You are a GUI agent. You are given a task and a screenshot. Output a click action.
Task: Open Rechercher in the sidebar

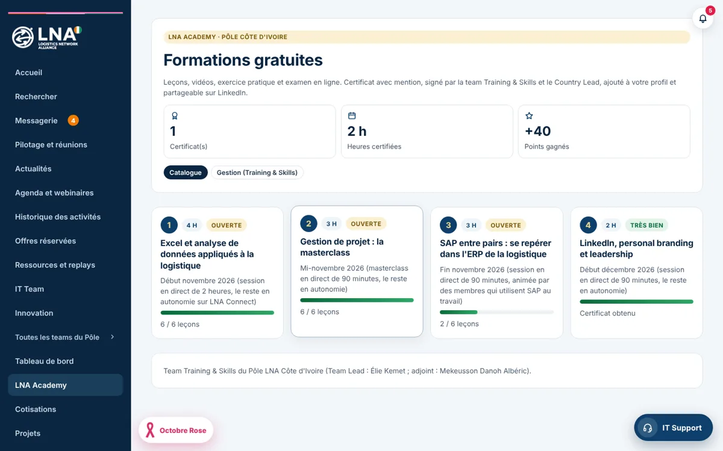pos(65,96)
